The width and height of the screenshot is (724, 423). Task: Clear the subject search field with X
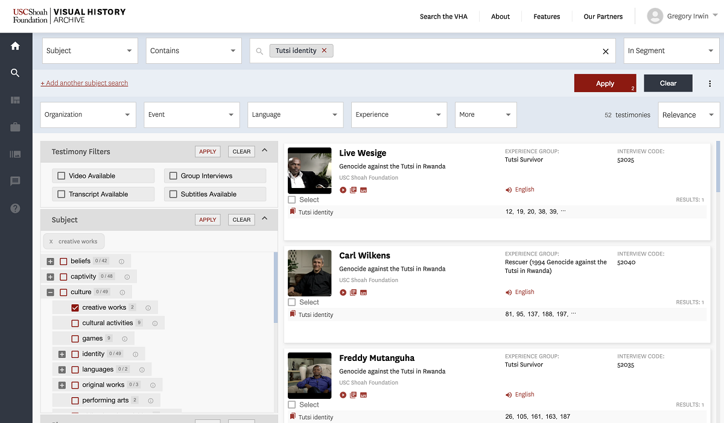click(606, 51)
